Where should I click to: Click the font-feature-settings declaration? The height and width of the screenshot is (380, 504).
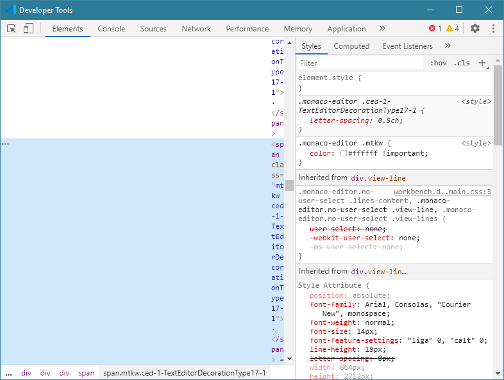click(399, 340)
